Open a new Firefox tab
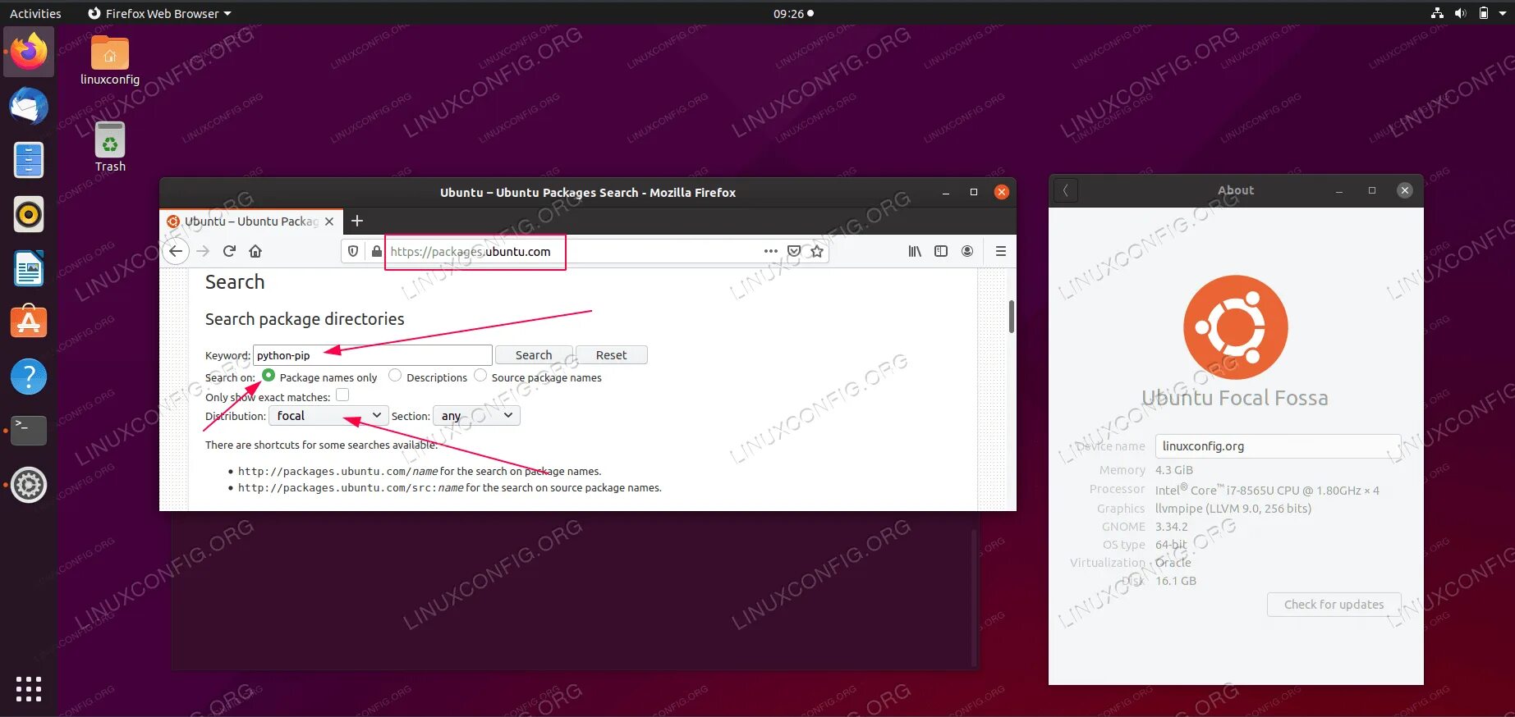The image size is (1515, 717). tap(357, 221)
